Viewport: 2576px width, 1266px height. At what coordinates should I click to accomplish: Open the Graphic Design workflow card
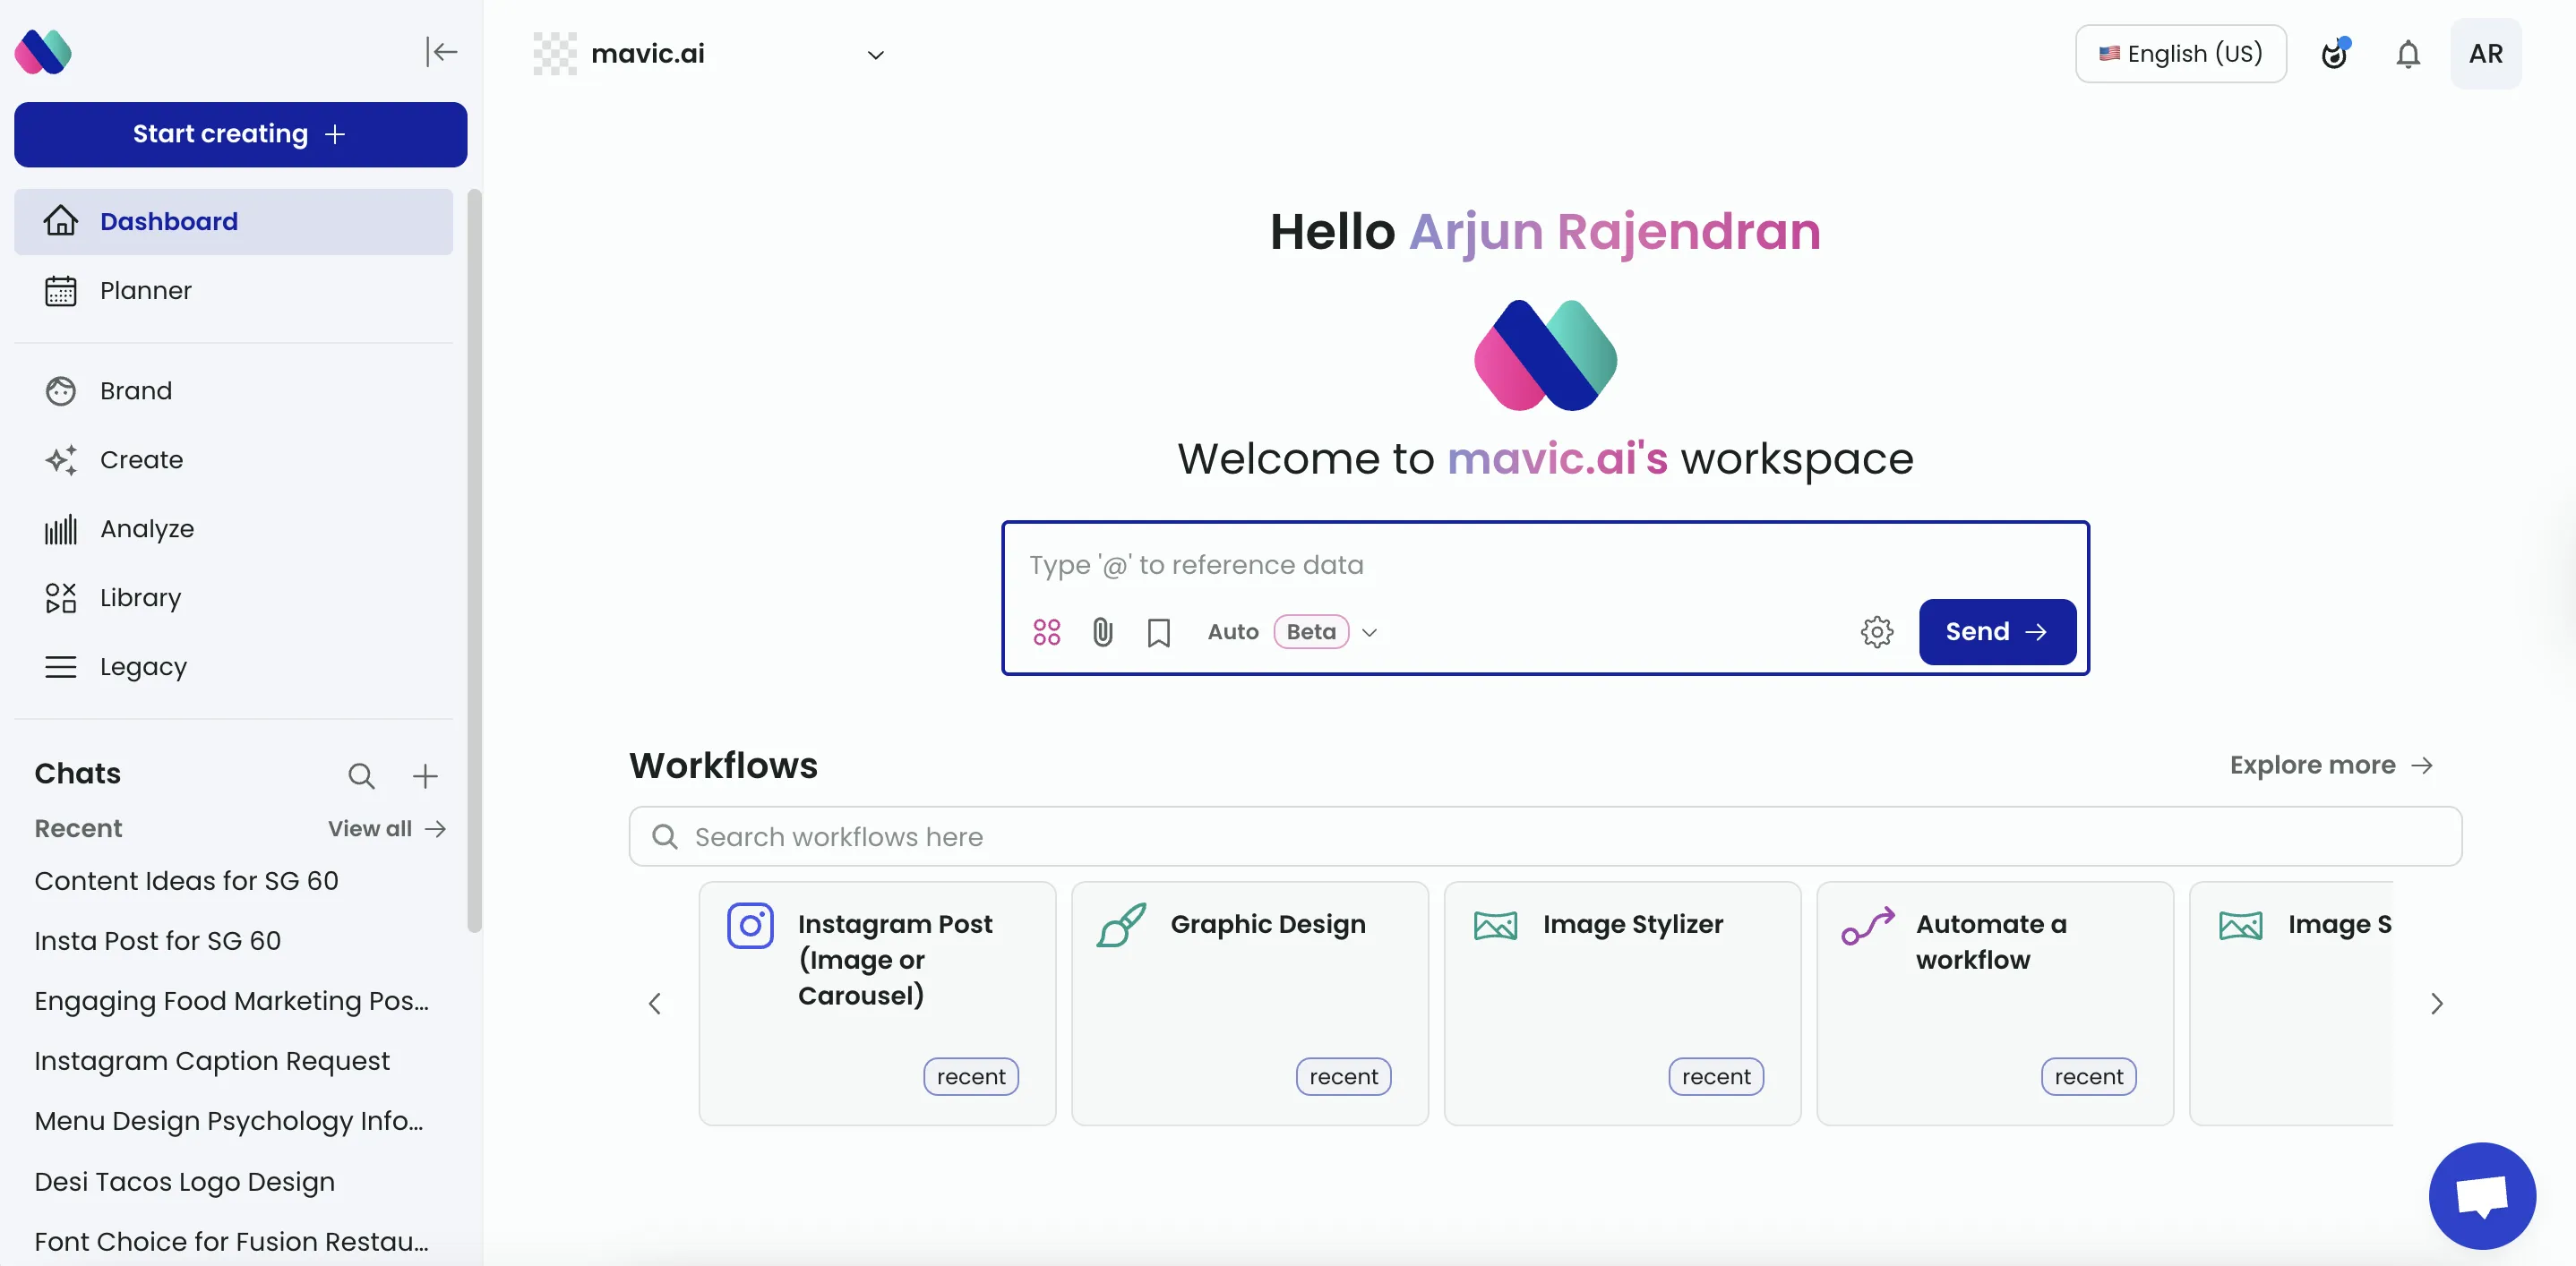pyautogui.click(x=1249, y=1002)
